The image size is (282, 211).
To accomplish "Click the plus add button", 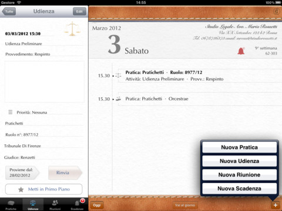I will click(x=276, y=205).
